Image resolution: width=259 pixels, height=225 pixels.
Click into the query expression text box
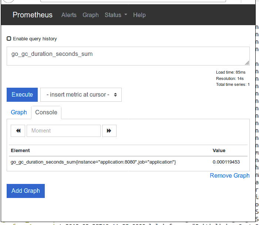point(126,56)
